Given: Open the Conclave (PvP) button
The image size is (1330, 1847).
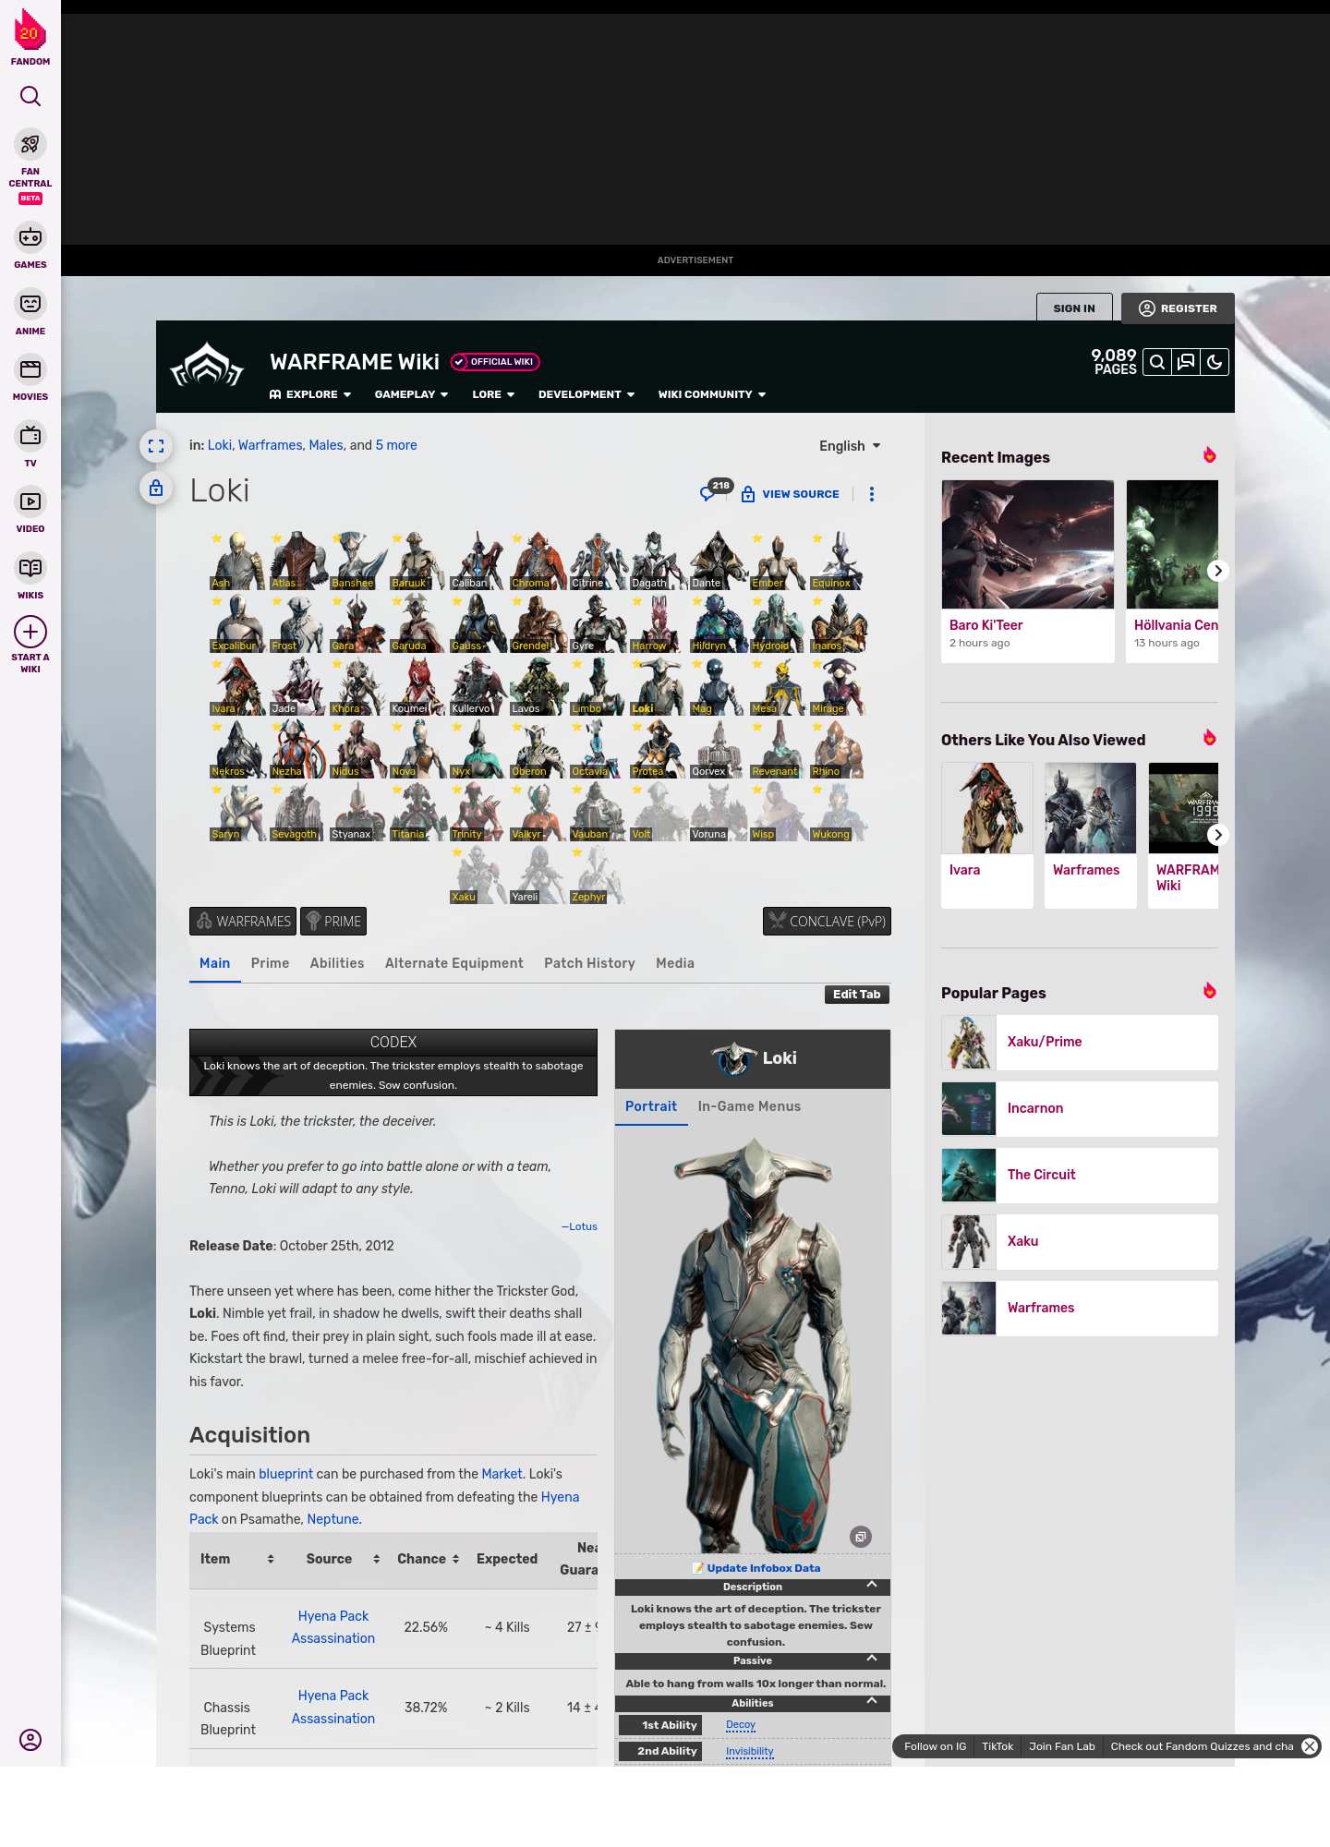Looking at the screenshot, I should [827, 922].
